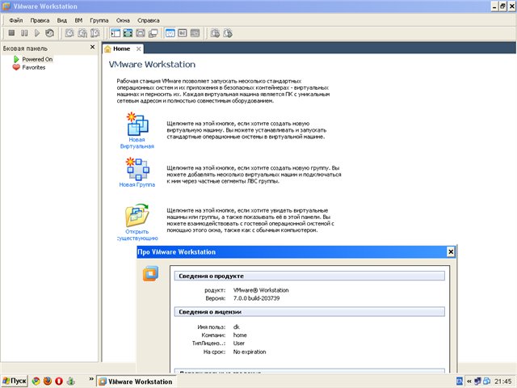Launch Opera from the quick launch bar

click(x=59, y=381)
